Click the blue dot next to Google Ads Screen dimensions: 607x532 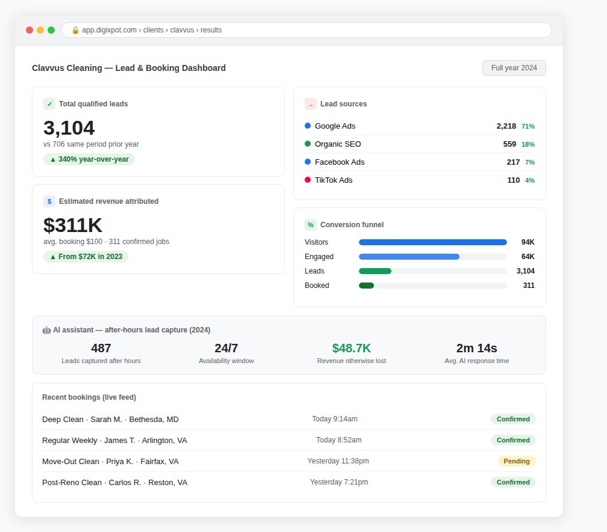(308, 126)
